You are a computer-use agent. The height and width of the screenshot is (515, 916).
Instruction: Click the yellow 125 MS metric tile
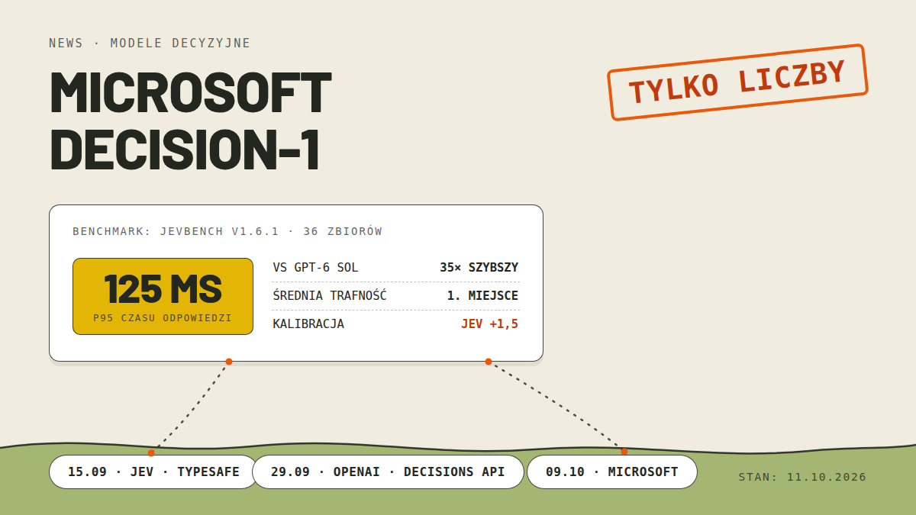pos(163,296)
